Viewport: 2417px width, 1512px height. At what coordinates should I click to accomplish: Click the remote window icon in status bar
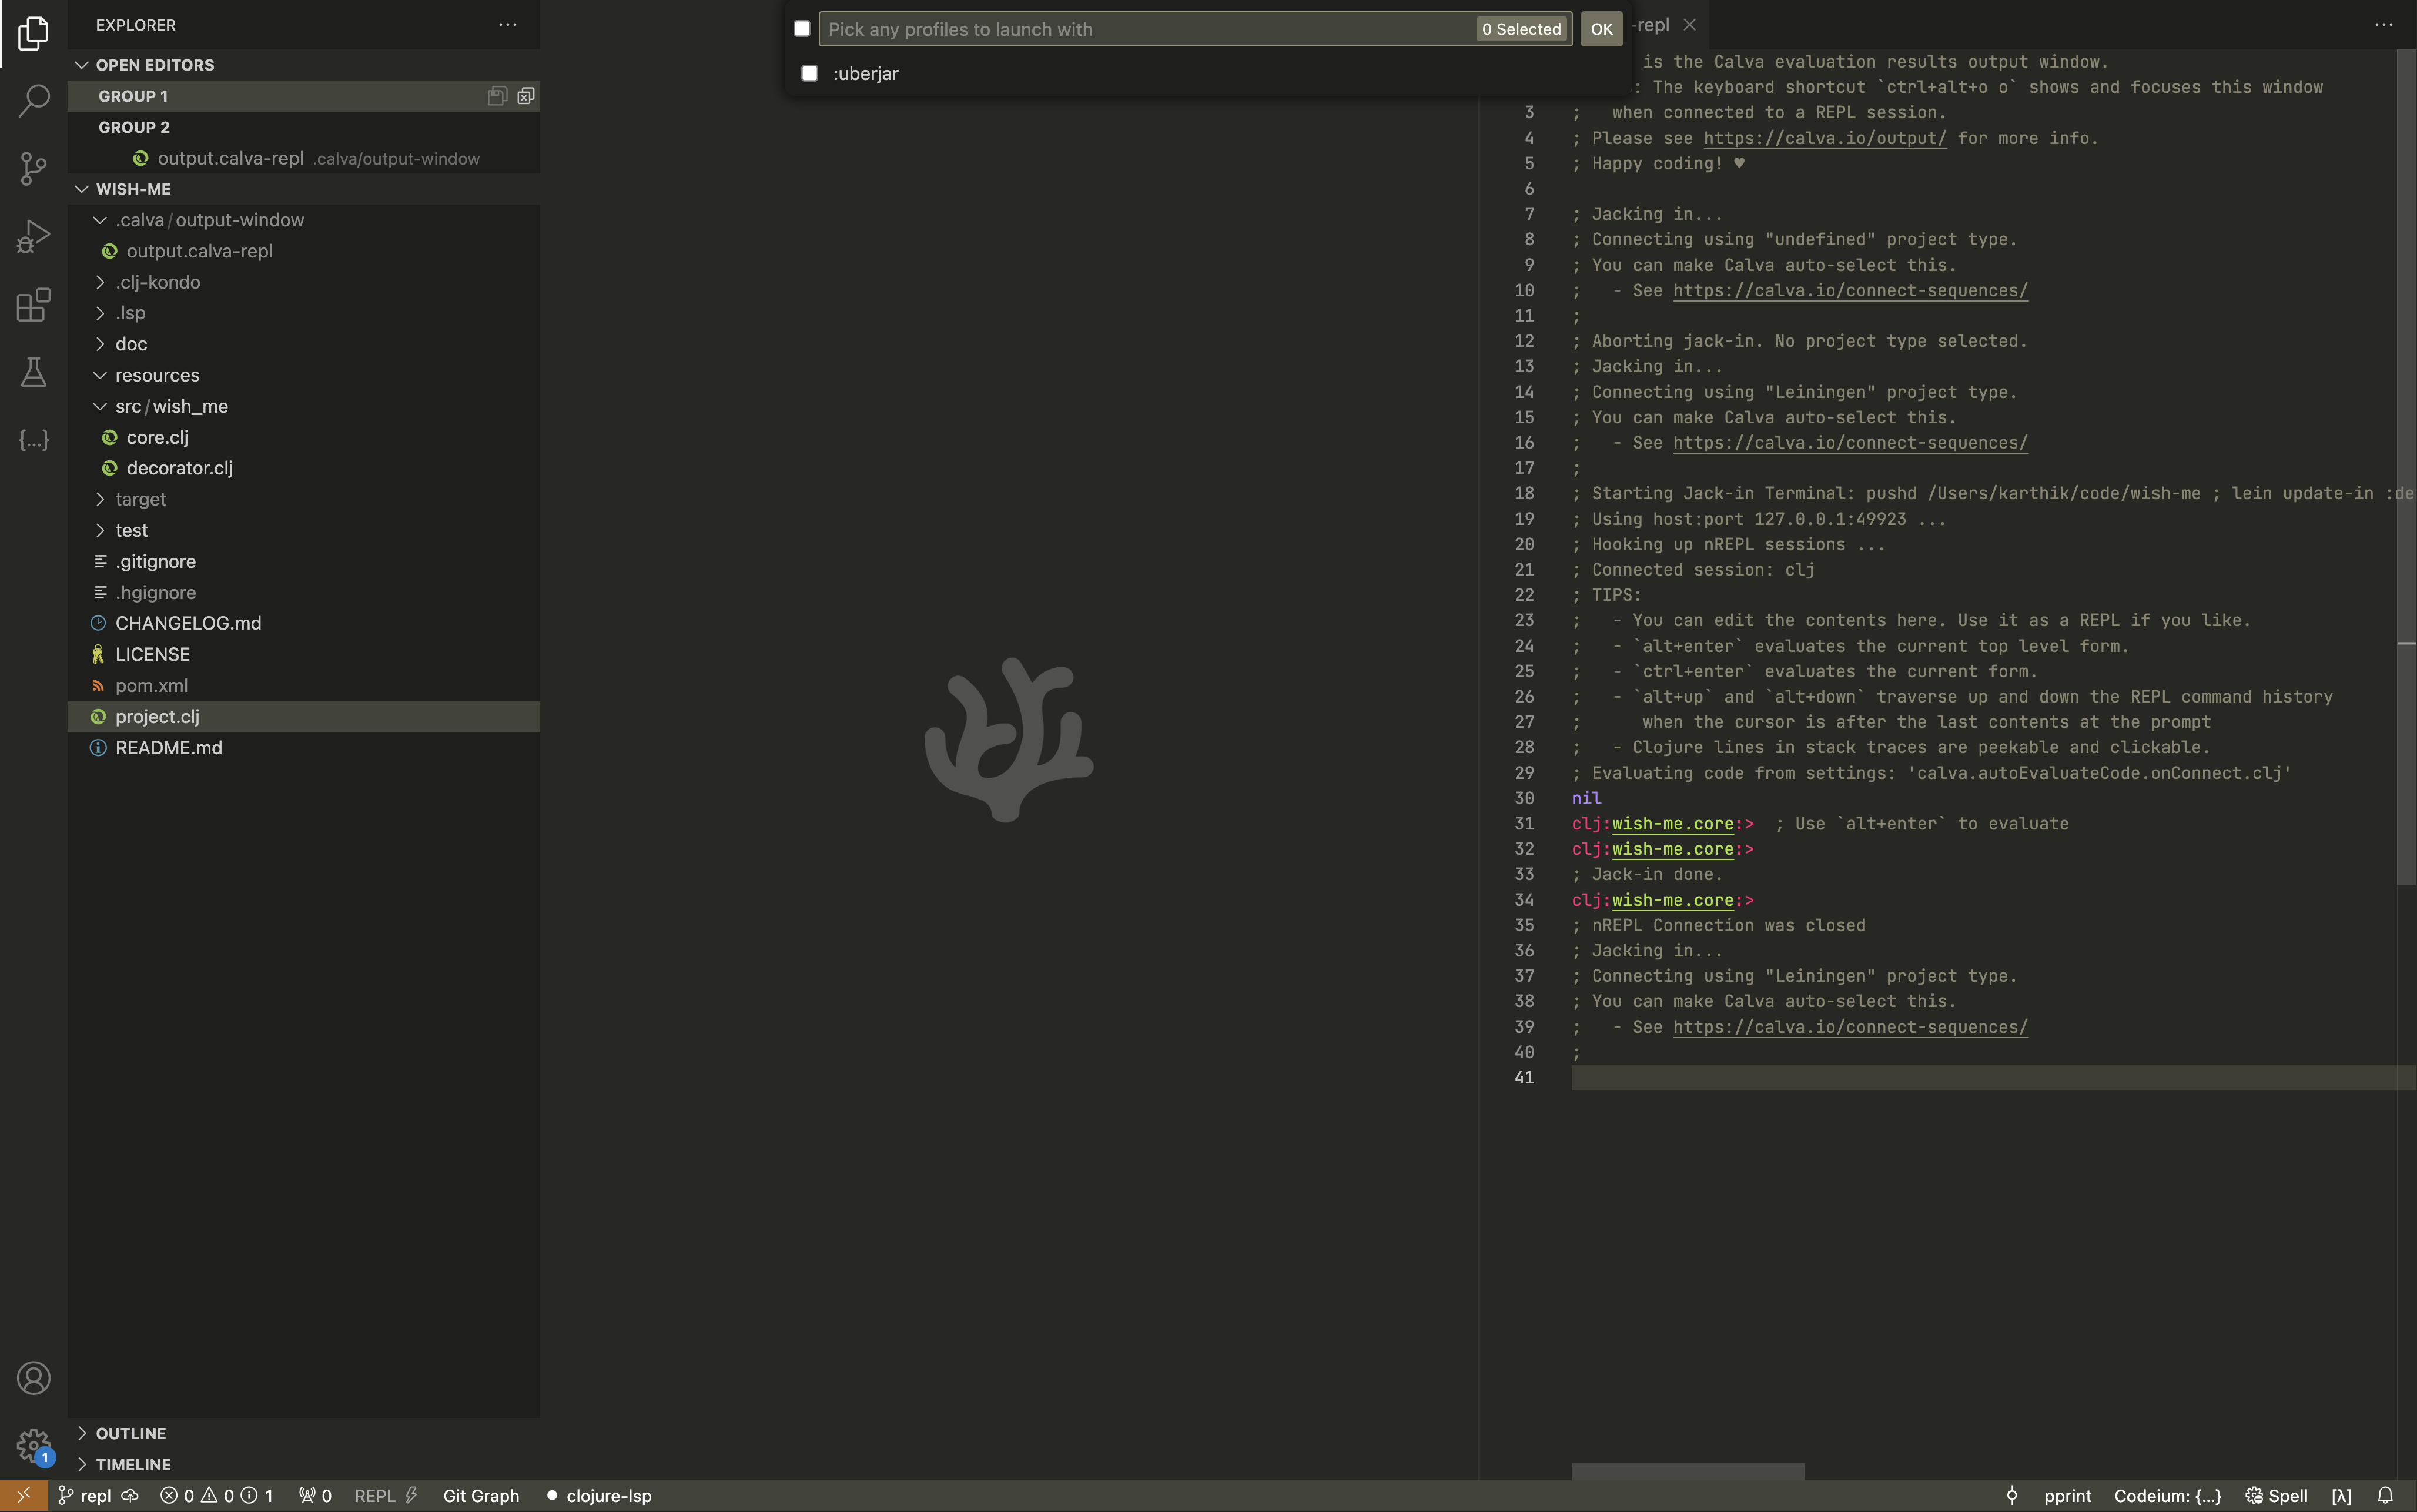pos(23,1495)
